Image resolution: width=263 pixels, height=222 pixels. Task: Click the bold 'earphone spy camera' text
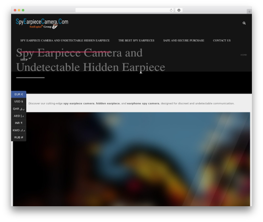(x=144, y=103)
